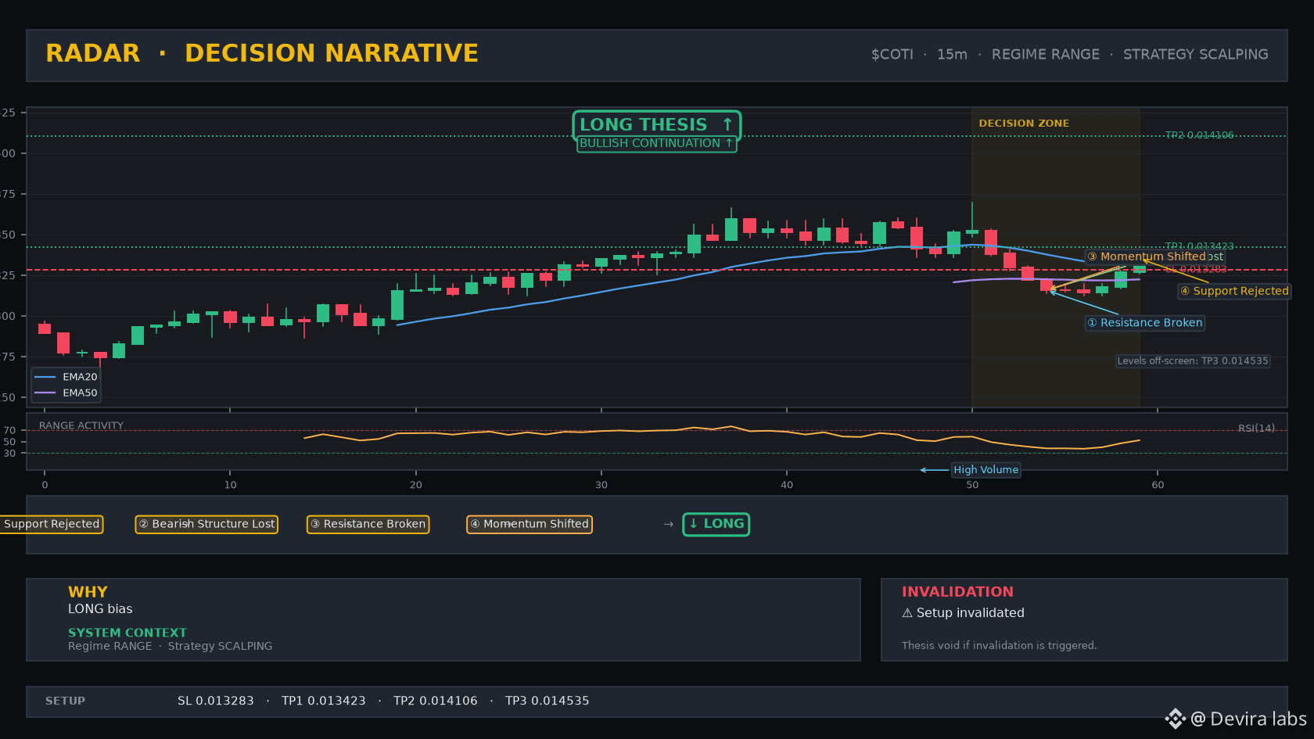Click the Levels off-screen TP3 note
The image size is (1314, 739).
click(1193, 361)
